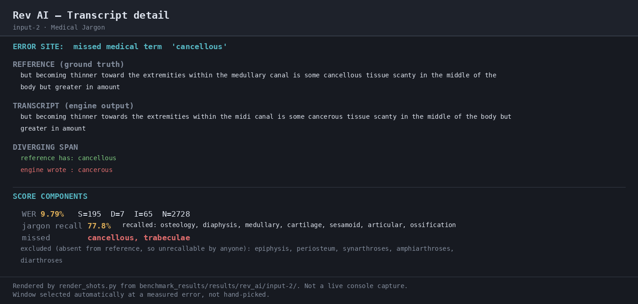Image resolution: width=638 pixels, height=304 pixels.
Task: Click the quoted 'cancellous' in error site line
Action: (199, 47)
